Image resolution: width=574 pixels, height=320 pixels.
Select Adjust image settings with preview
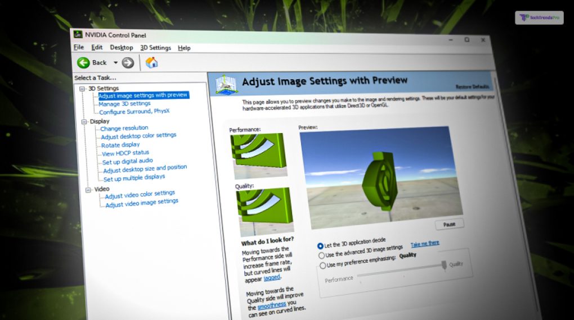click(143, 95)
